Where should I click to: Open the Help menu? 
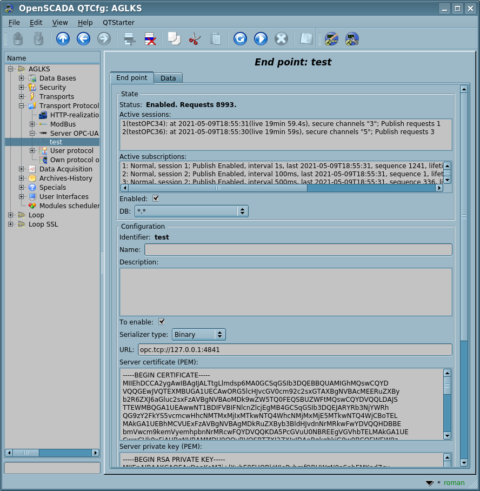85,23
